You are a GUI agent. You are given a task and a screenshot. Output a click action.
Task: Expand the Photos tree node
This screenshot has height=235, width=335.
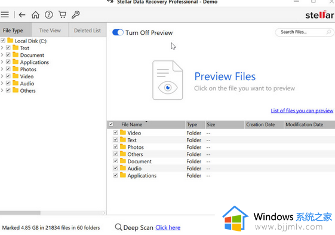coord(2,69)
